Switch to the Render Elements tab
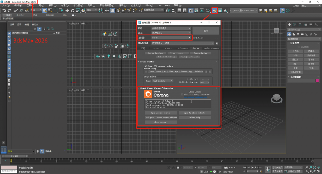The image size is (322, 174). [211, 48]
